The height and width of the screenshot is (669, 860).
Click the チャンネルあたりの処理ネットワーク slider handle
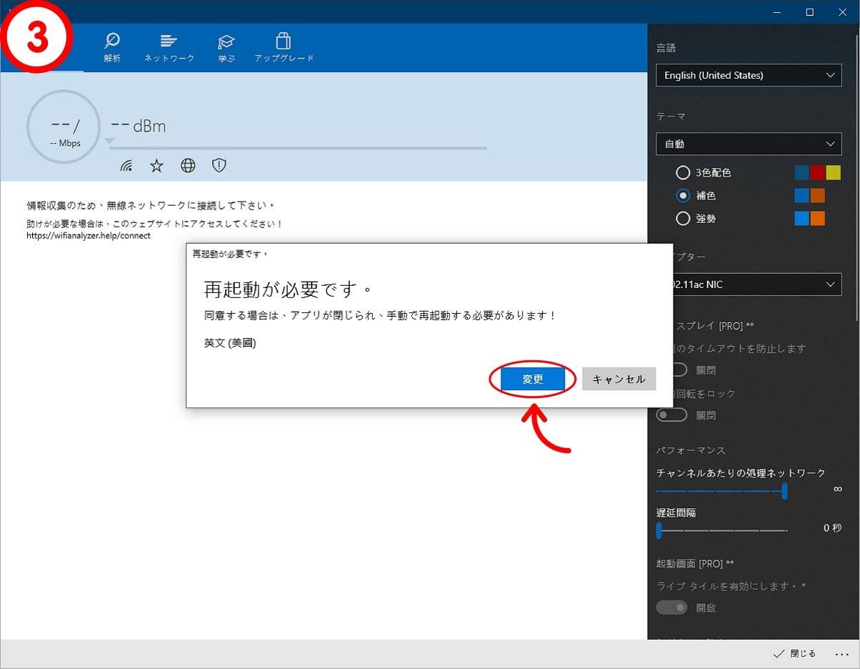coord(784,491)
